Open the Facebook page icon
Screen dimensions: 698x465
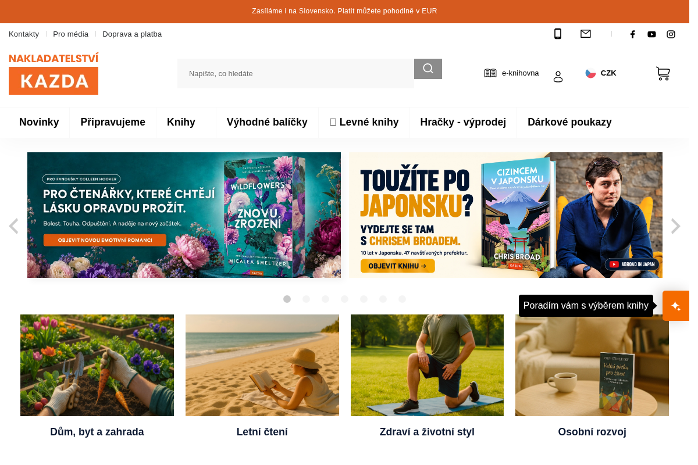pyautogui.click(x=633, y=34)
